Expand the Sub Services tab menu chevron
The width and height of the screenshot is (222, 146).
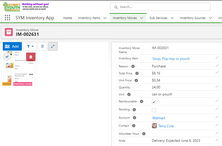coord(172,18)
